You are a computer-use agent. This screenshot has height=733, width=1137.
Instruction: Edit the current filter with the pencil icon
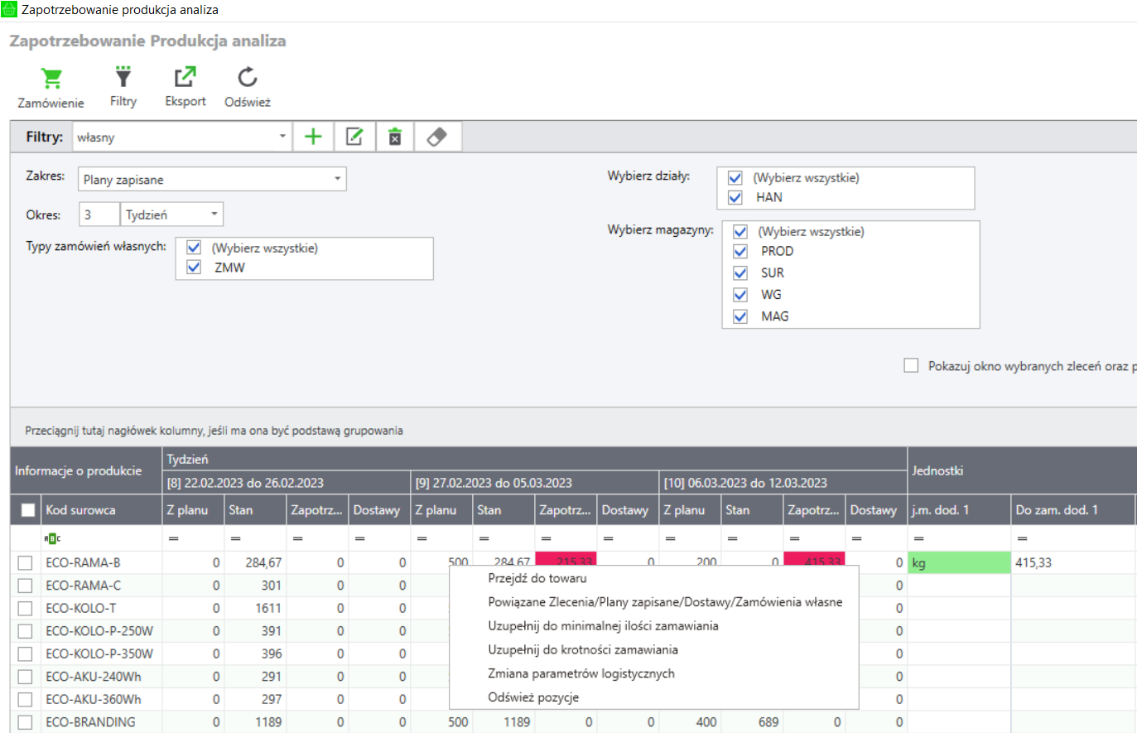tap(354, 137)
